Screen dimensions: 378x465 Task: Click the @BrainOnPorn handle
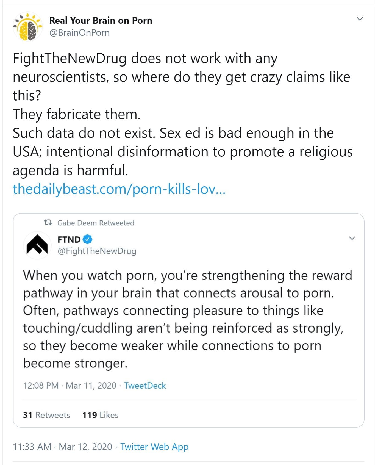pyautogui.click(x=79, y=33)
